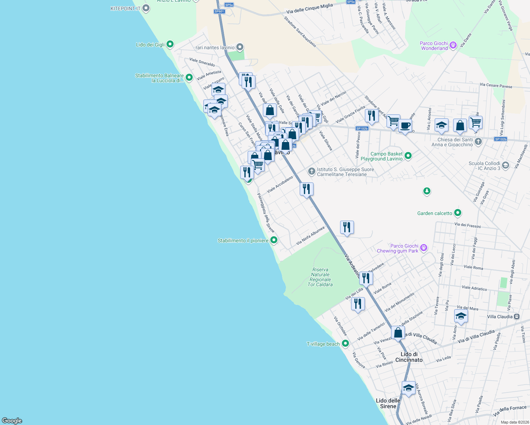Click the graduation cap pin near Lido delle Sirene

click(x=408, y=387)
